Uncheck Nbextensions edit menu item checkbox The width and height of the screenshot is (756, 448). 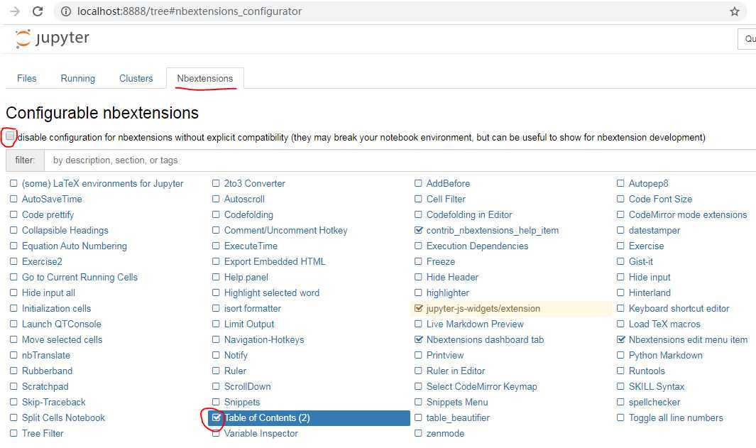pyautogui.click(x=620, y=339)
